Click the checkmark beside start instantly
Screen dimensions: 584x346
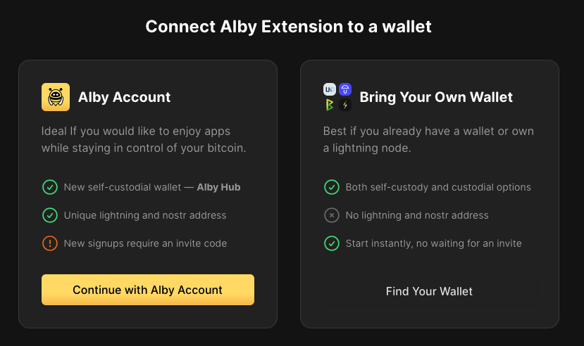[331, 243]
